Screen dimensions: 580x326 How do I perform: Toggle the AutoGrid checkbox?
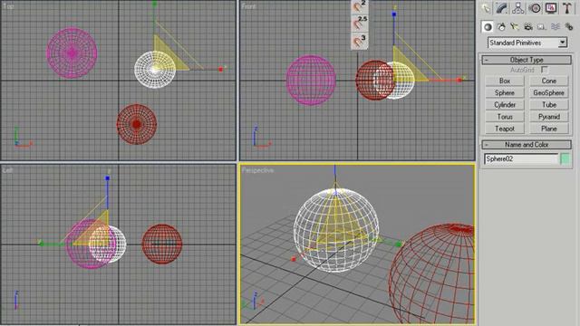click(x=544, y=70)
